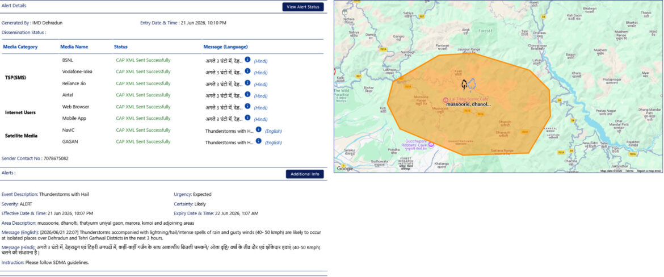Click GAGAN's CAP XML Sent Successfully status
The width and height of the screenshot is (664, 277).
[143, 141]
